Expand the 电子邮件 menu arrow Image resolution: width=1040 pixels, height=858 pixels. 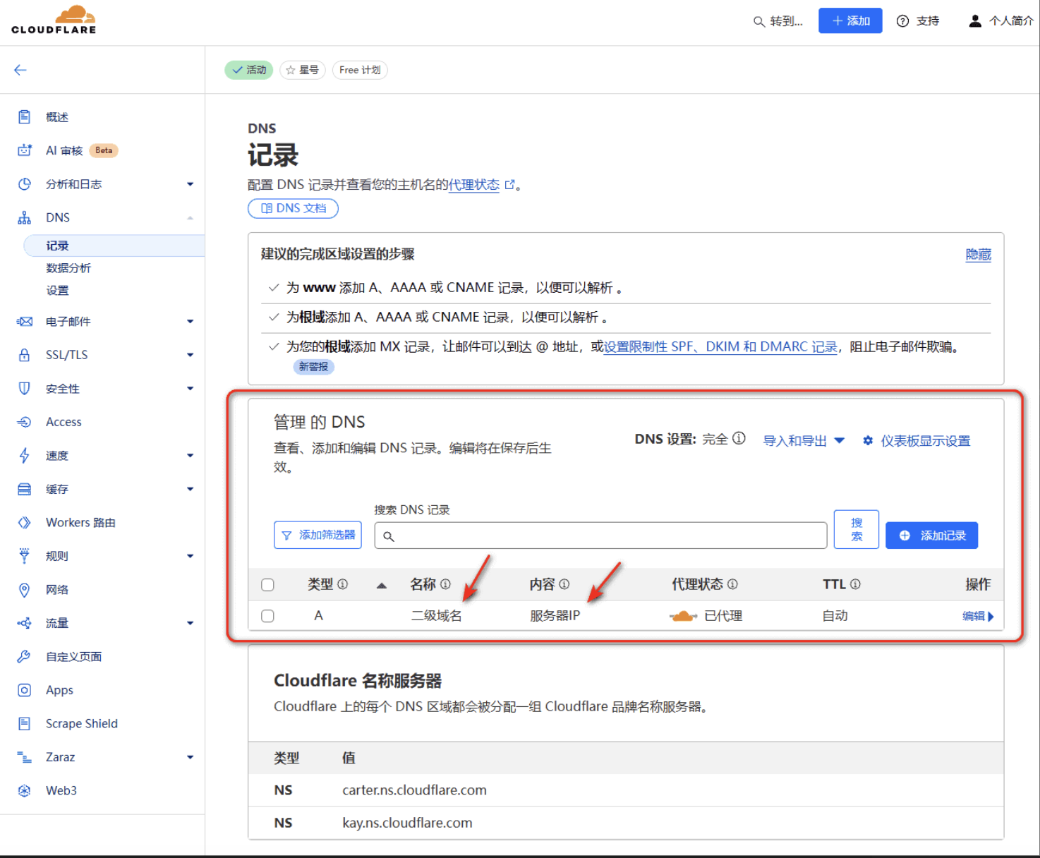click(x=190, y=322)
